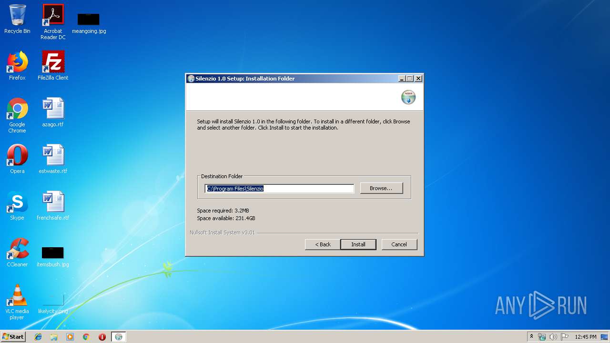Open Windows Media Player taskbar icon

[70, 337]
